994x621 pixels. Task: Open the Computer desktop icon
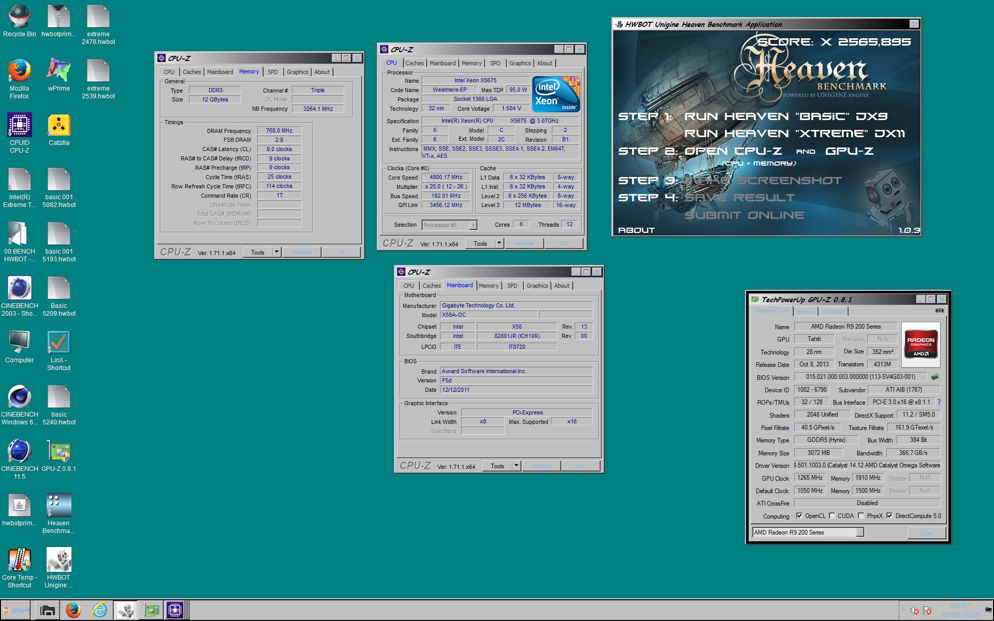click(20, 346)
